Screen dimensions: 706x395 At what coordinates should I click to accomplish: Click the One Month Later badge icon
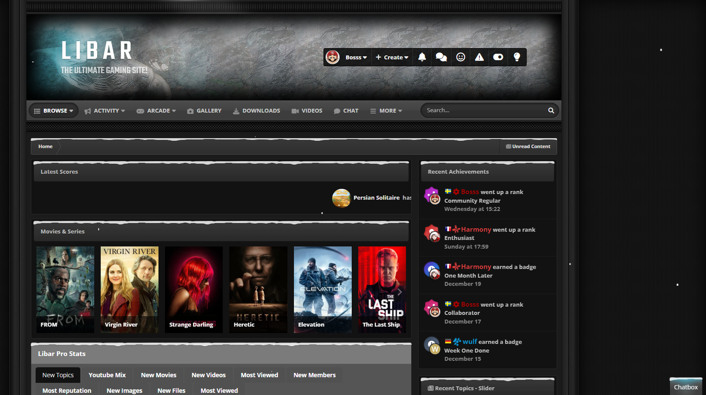click(431, 269)
